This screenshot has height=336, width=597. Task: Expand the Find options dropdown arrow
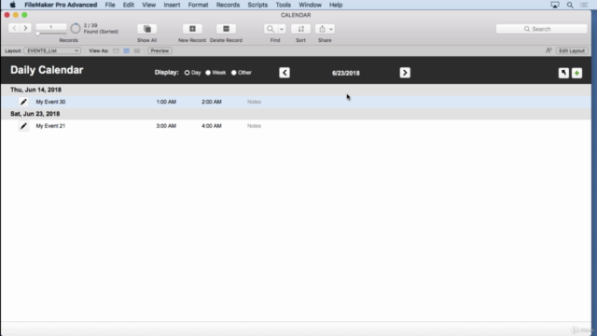[x=282, y=29]
